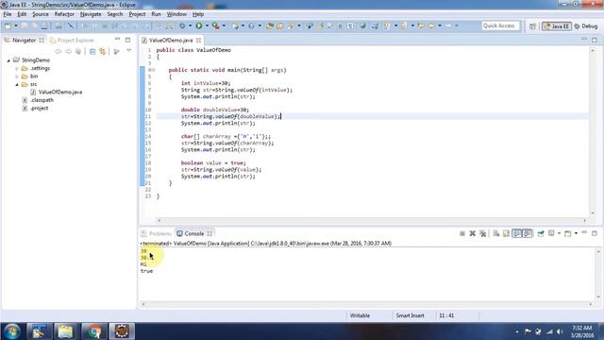Viewport: 604px width, 340px height.
Task: Click the Debug bug toolbar icon
Action: pos(182,25)
